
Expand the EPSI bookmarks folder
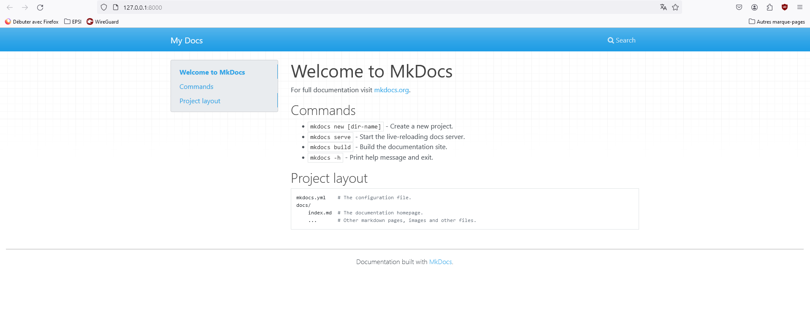click(73, 21)
